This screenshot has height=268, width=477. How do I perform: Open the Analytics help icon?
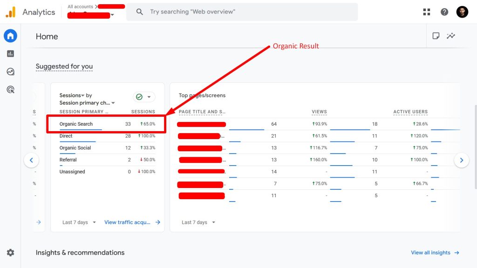[444, 12]
